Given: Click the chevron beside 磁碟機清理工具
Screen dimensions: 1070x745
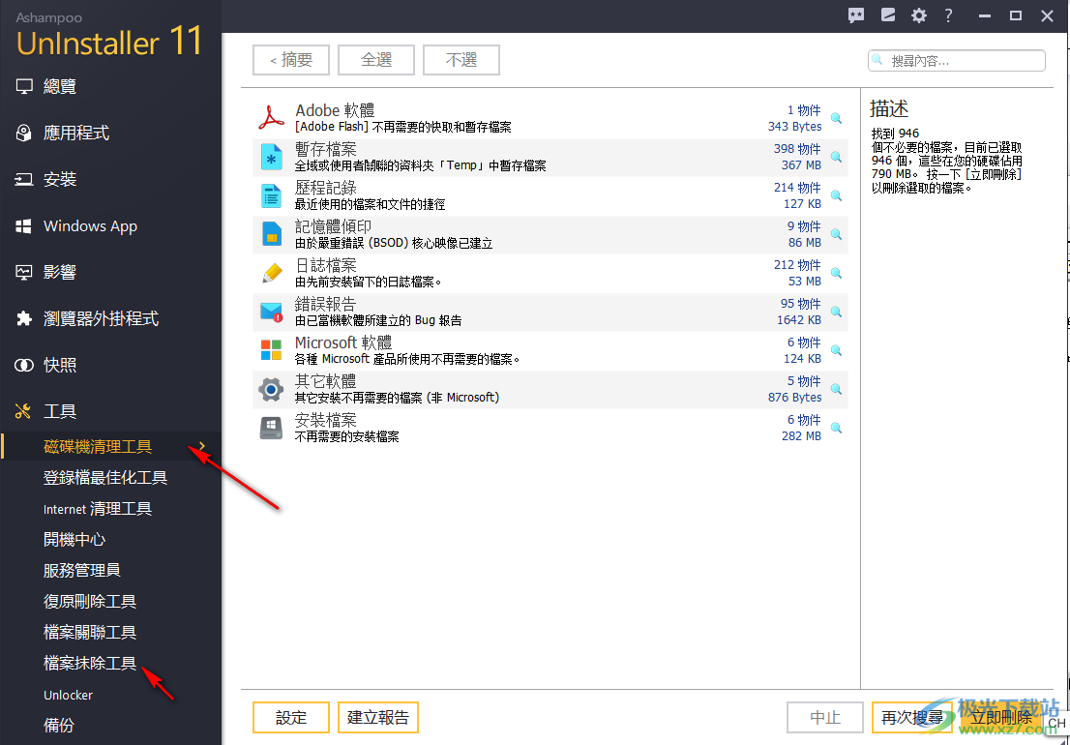Looking at the screenshot, I should pos(201,447).
